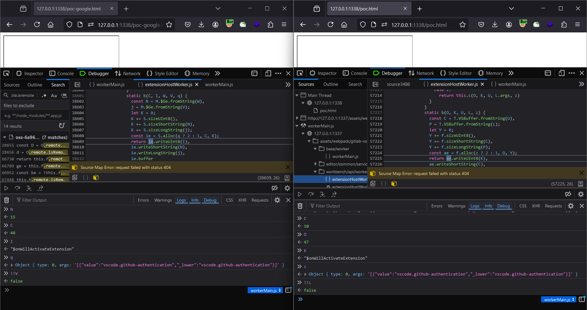Toggle the Logs filter in the left console

(x=181, y=200)
